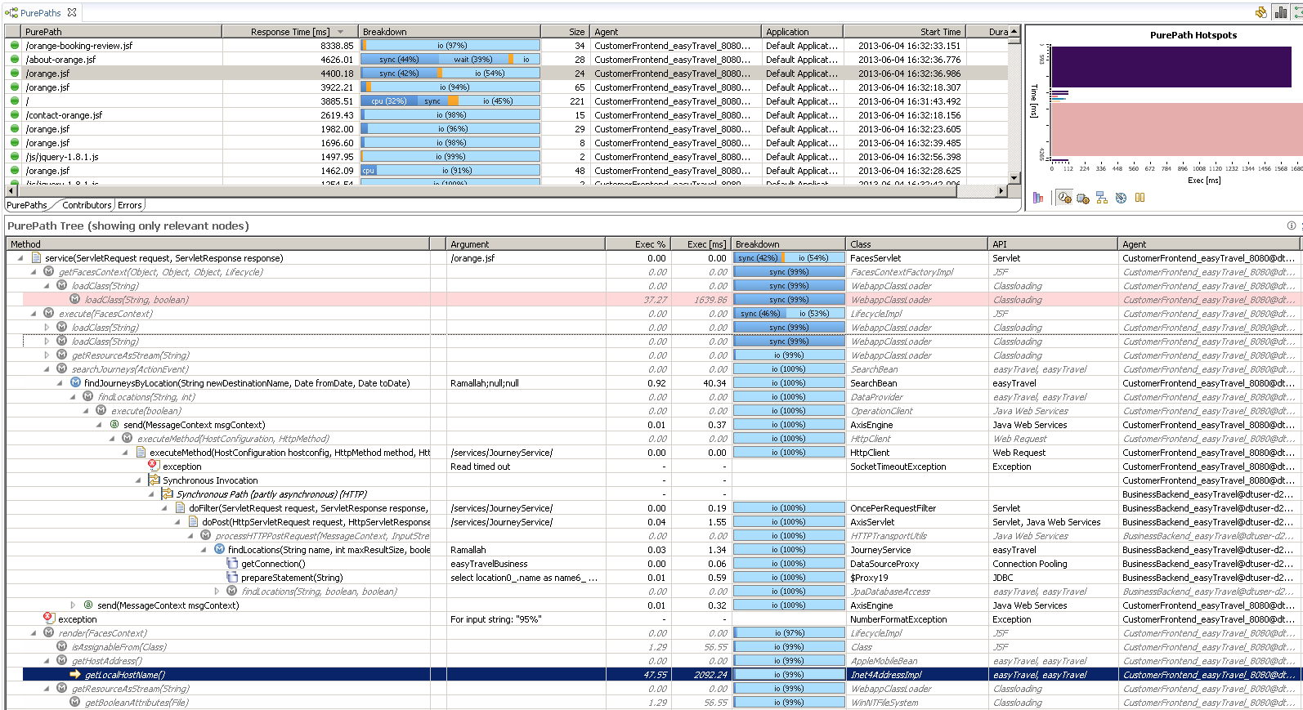Click green status icon of /orange-booking-review.jsf row
Viewport: 1303px width, 710px height.
click(x=15, y=46)
